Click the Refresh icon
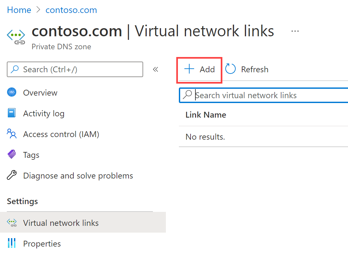348x254 pixels. pos(230,69)
